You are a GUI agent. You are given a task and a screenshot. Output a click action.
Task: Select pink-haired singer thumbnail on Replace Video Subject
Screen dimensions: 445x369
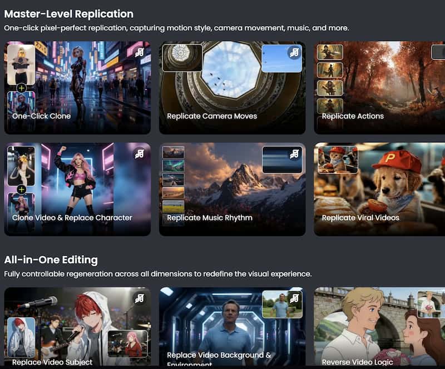[128, 343]
